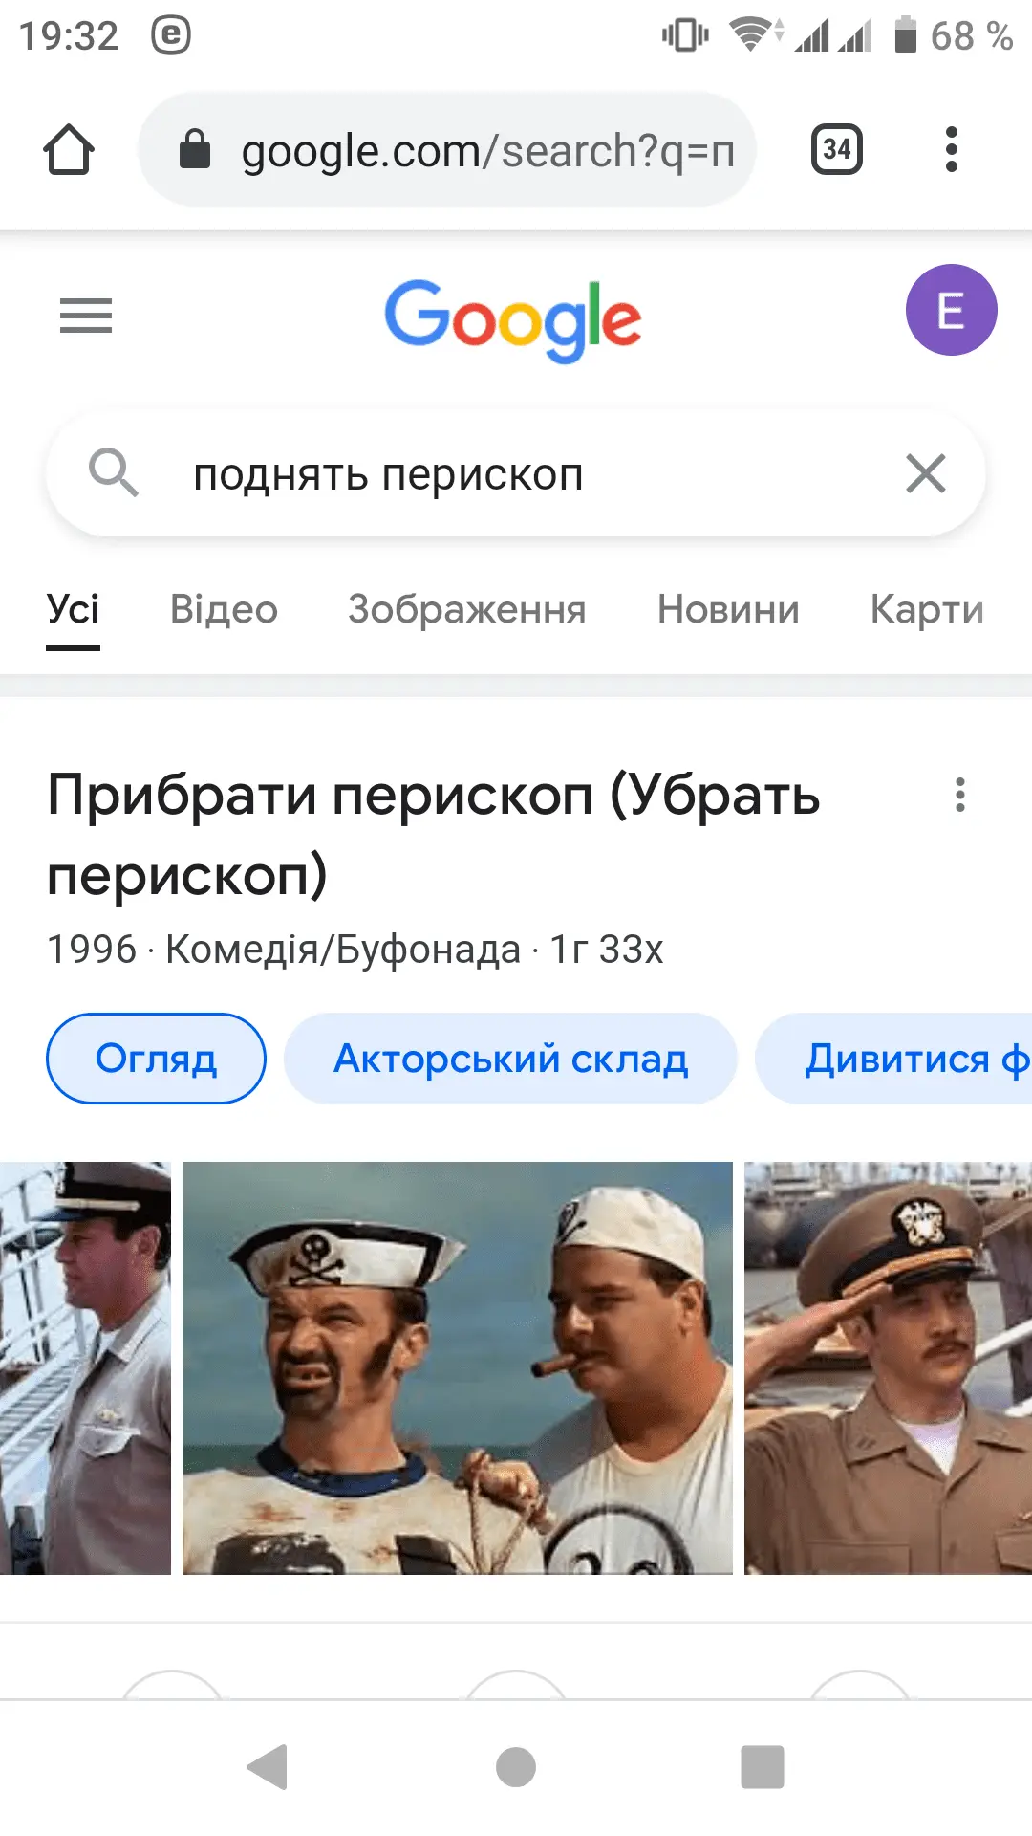Open the pirate sailors movie image
The image size is (1032, 1836).
458,1368
